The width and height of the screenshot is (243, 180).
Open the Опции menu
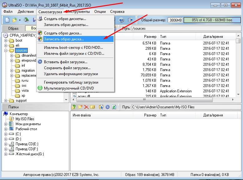click(100, 12)
